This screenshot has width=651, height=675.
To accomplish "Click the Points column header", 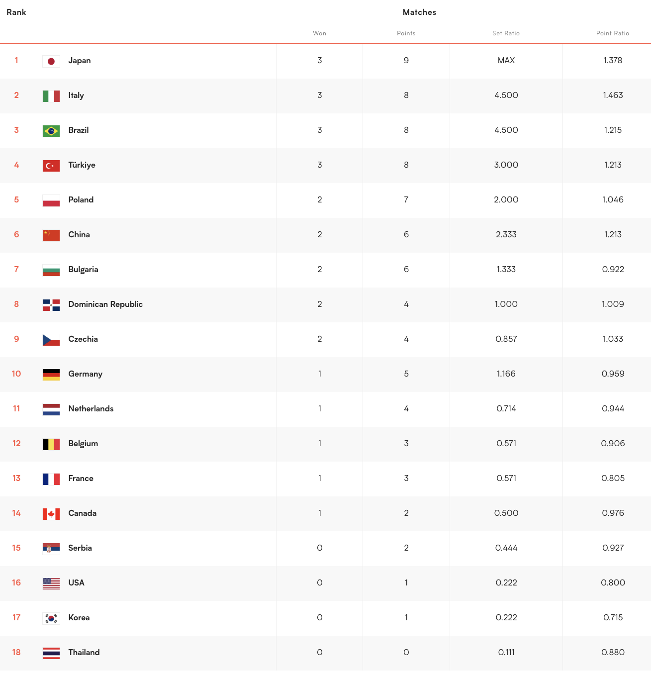I will pos(406,33).
